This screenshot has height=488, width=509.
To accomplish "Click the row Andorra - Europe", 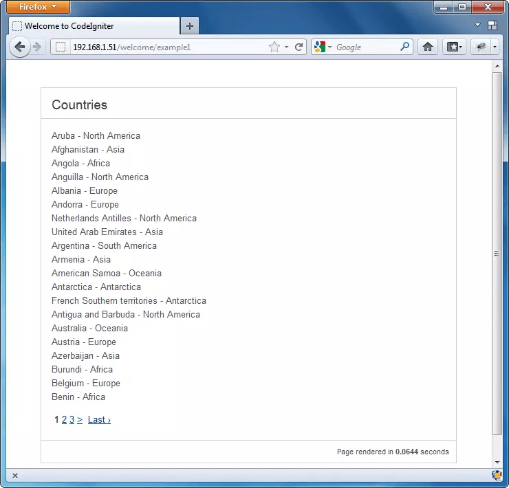I will click(85, 204).
